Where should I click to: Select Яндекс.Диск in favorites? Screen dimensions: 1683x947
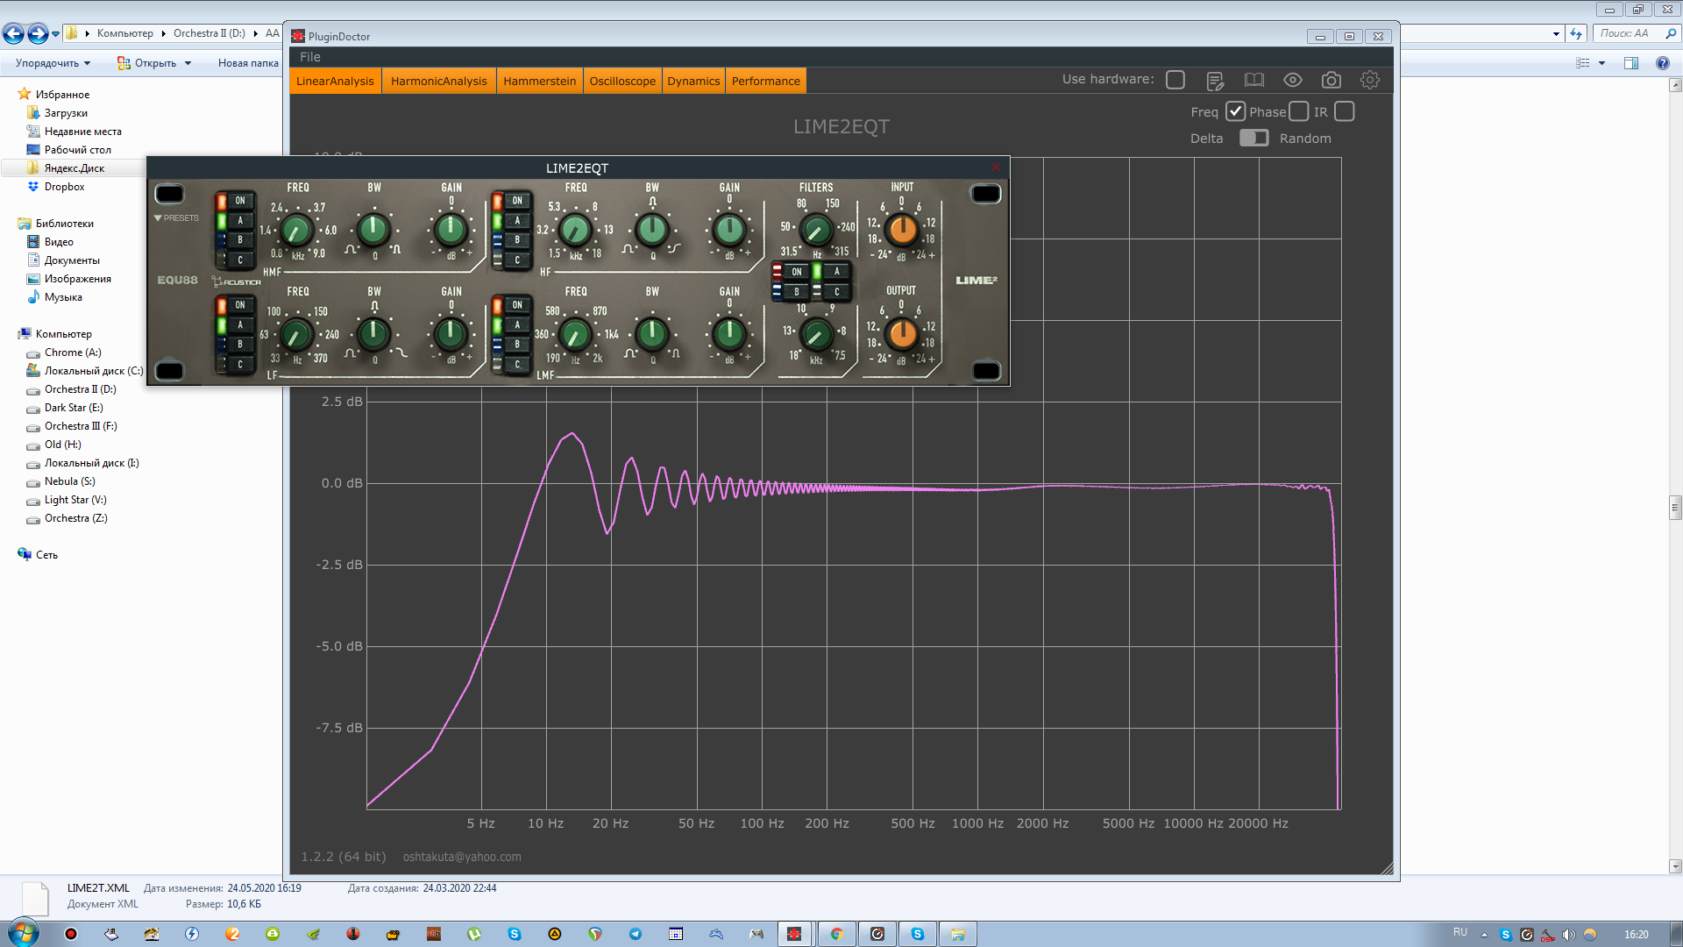point(74,168)
